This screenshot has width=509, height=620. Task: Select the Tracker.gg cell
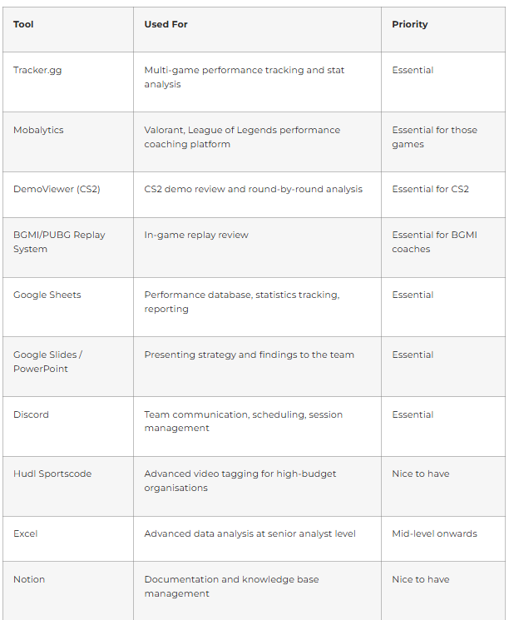pos(68,82)
